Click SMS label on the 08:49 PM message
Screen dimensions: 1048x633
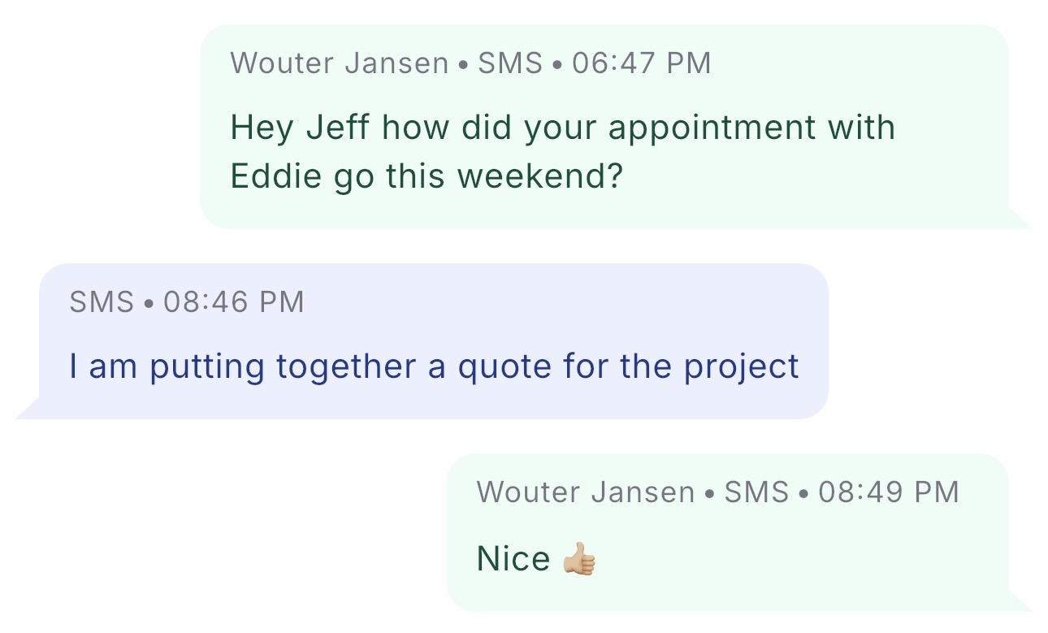[x=756, y=492]
